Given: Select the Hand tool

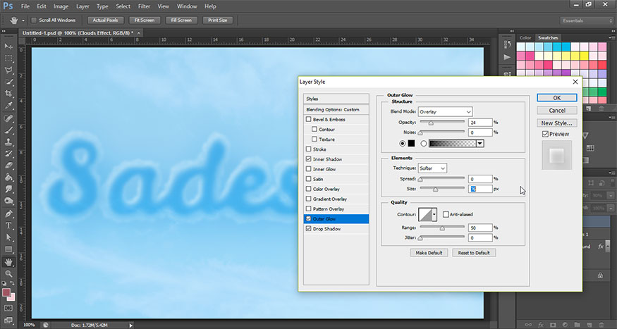Looking at the screenshot, I should (10, 261).
